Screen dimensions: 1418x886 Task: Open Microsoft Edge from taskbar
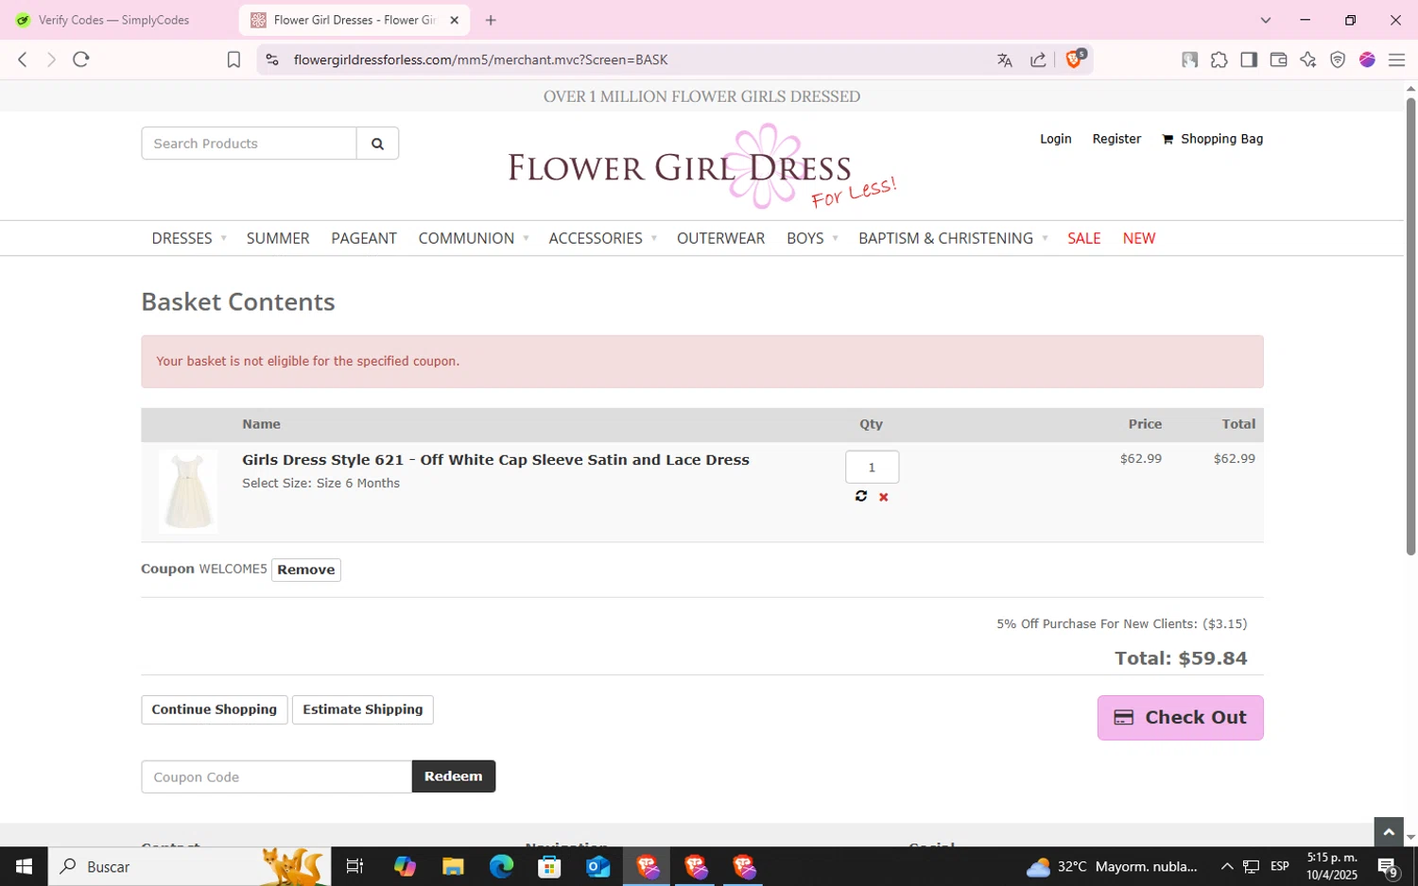(x=501, y=866)
